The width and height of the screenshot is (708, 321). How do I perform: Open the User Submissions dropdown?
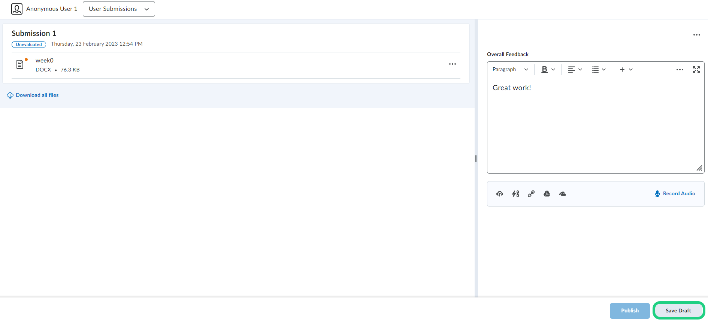point(119,9)
